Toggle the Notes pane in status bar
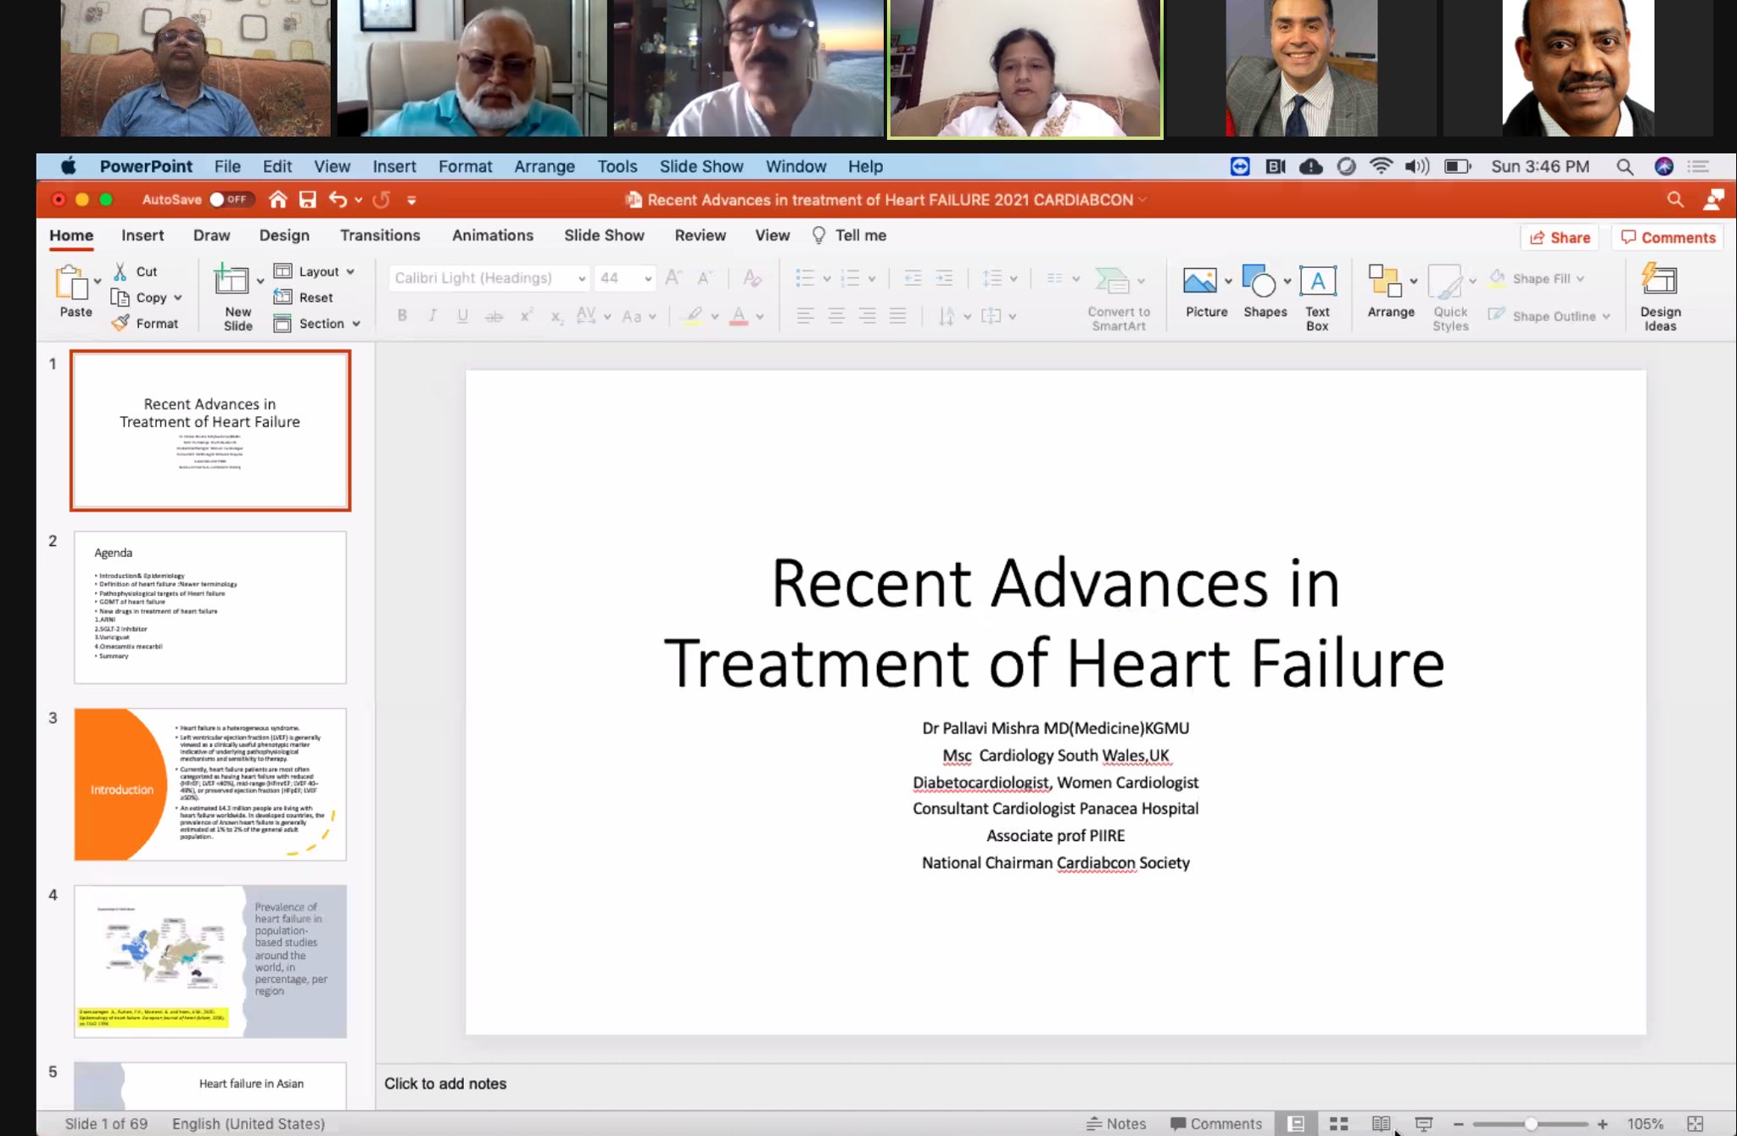This screenshot has height=1136, width=1737. (x=1116, y=1123)
